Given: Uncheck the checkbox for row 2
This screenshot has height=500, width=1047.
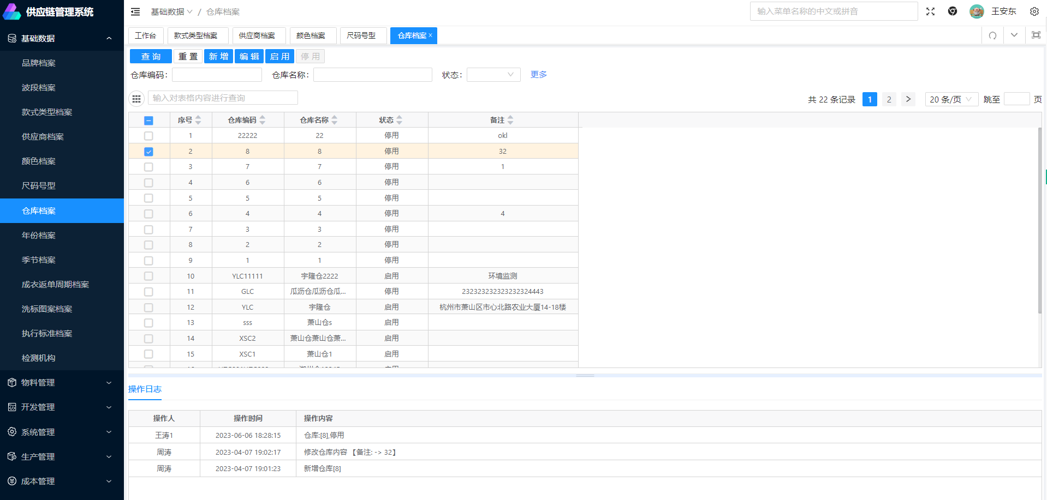Looking at the screenshot, I should coord(148,152).
